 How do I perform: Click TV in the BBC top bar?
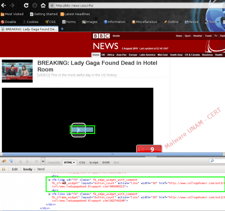pos(216,36)
